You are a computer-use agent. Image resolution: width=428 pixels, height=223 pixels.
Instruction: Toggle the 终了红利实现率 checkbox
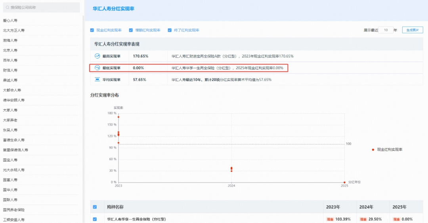[170, 30]
